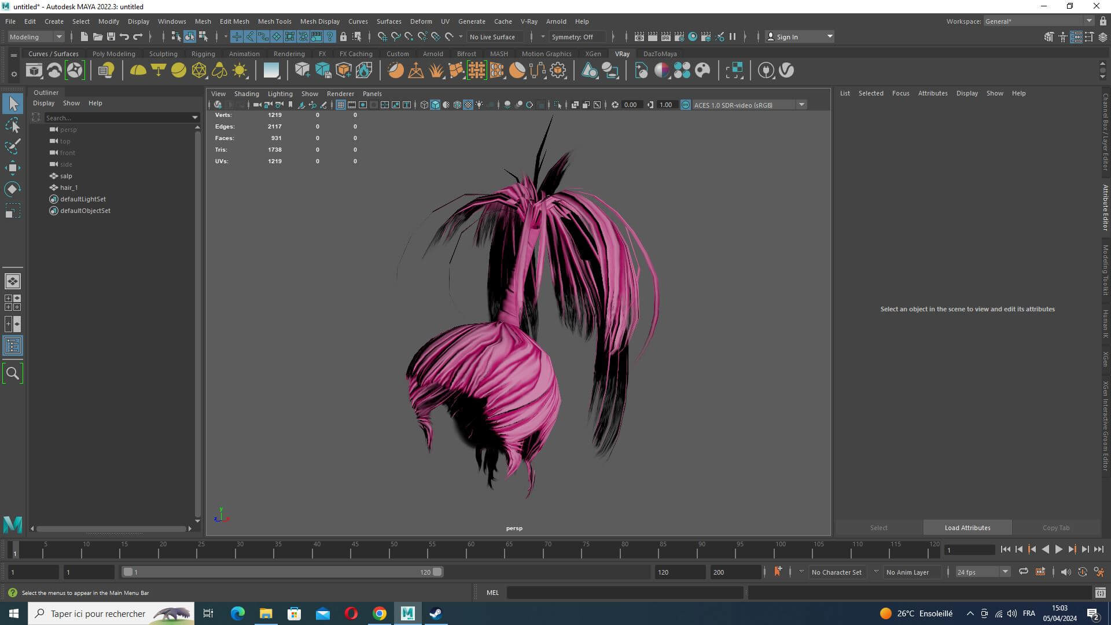This screenshot has height=625, width=1111.
Task: Expand the ACES SDR-video view transform dropdown
Action: [x=801, y=105]
